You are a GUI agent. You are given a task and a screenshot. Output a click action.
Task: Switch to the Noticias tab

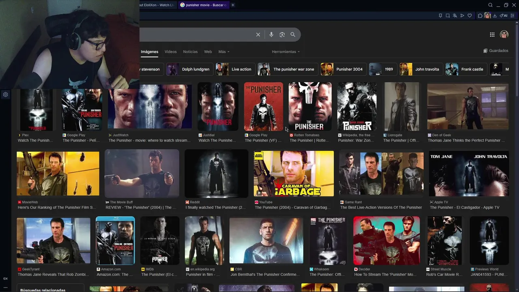point(190,52)
